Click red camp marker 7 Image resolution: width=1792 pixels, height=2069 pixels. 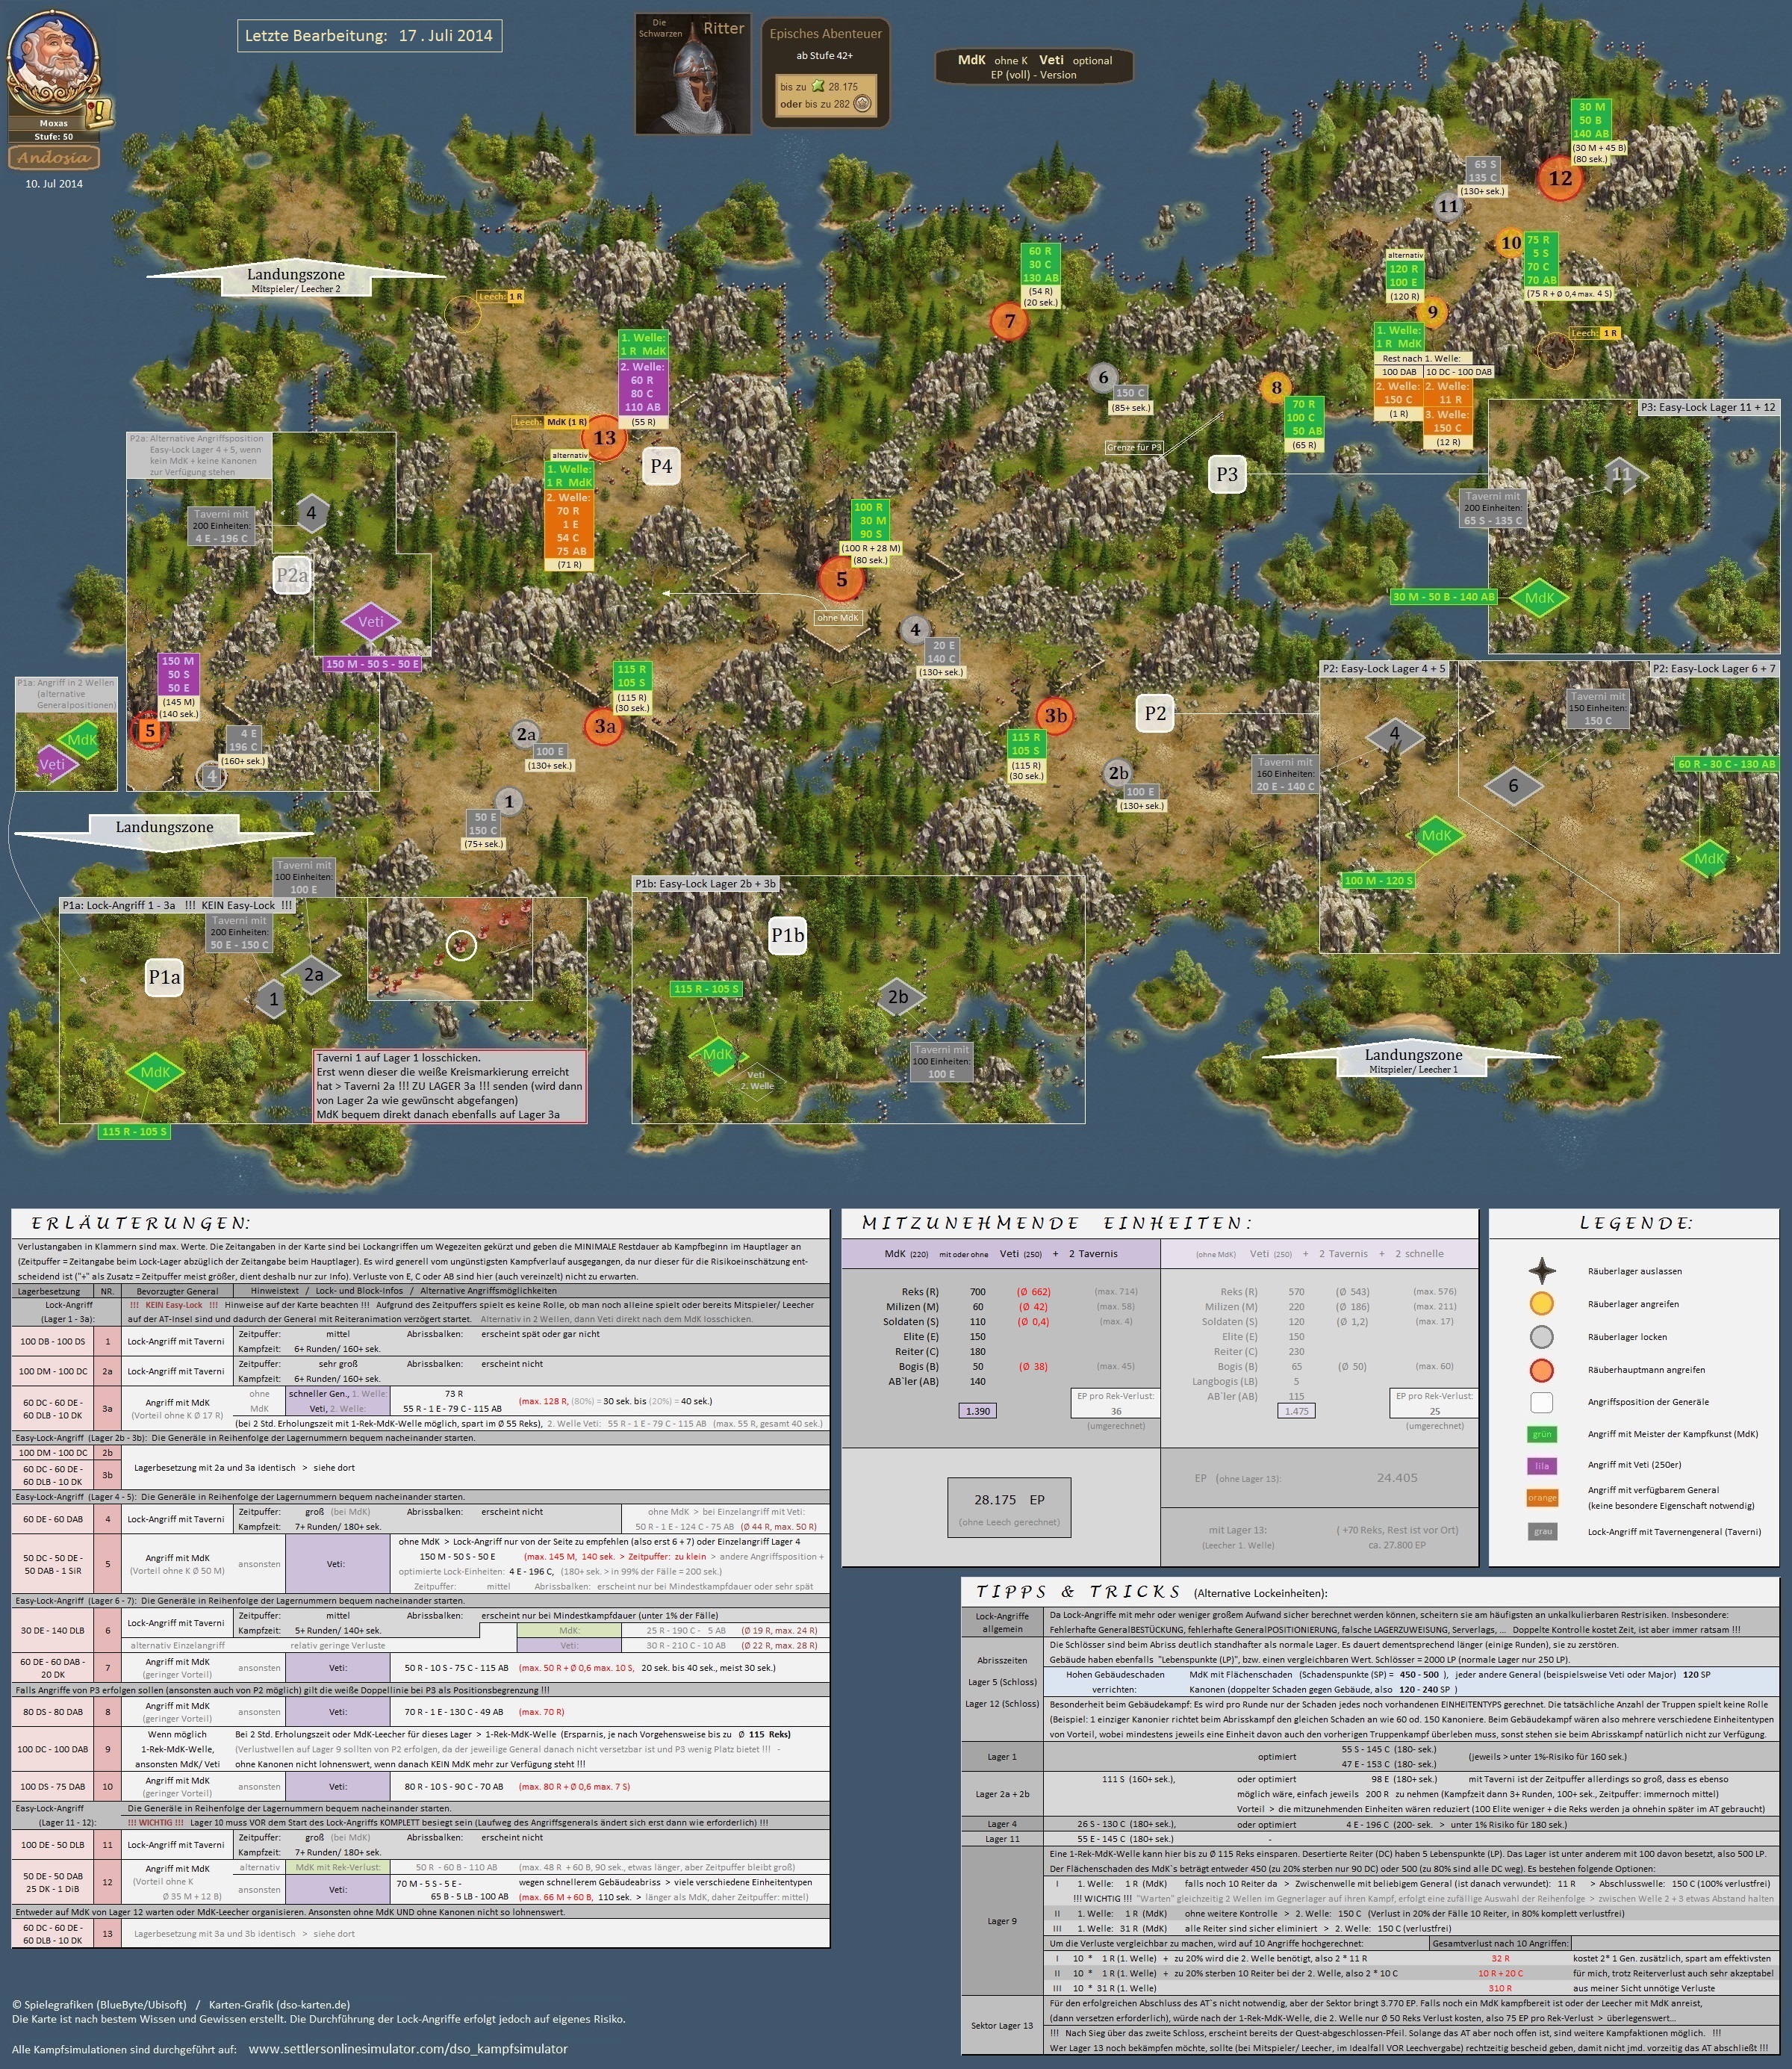click(x=1009, y=321)
